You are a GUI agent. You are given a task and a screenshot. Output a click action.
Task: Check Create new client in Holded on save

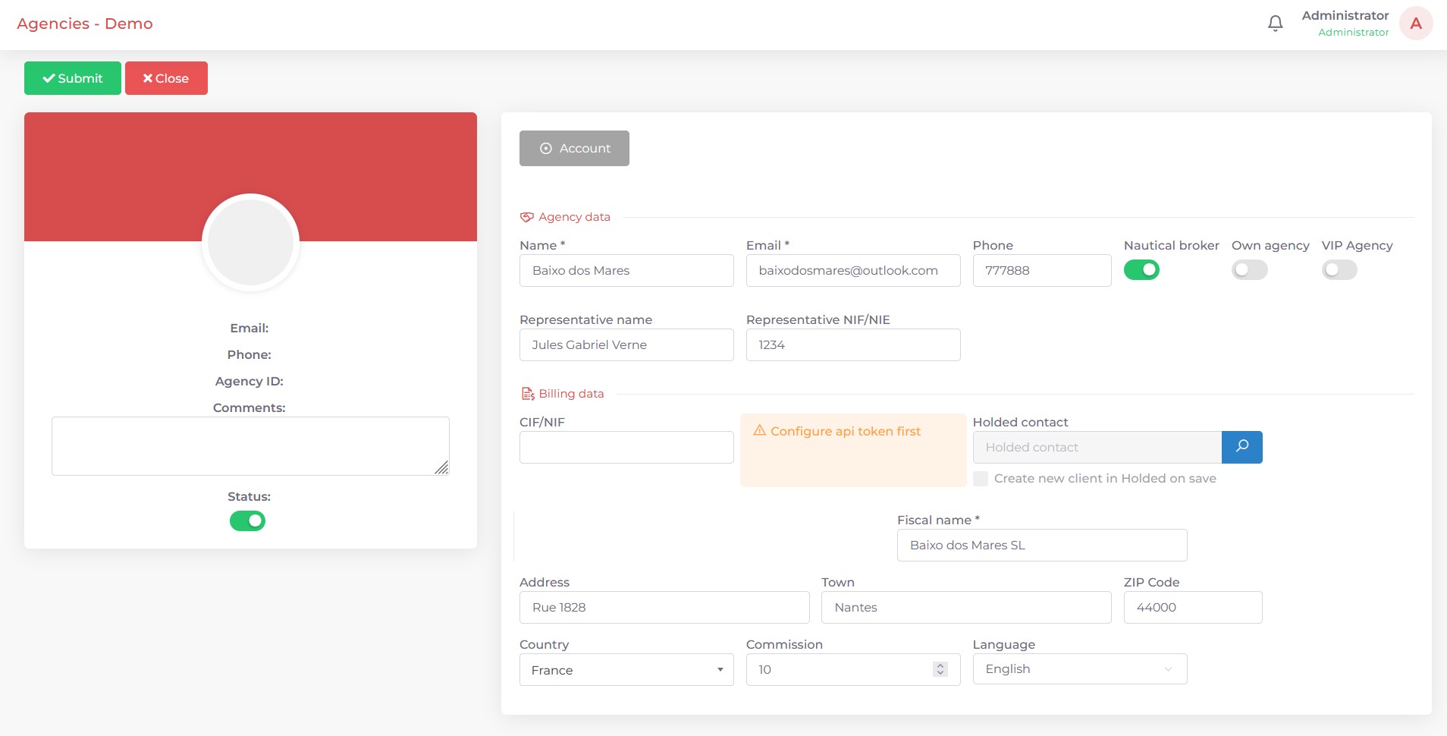click(981, 479)
